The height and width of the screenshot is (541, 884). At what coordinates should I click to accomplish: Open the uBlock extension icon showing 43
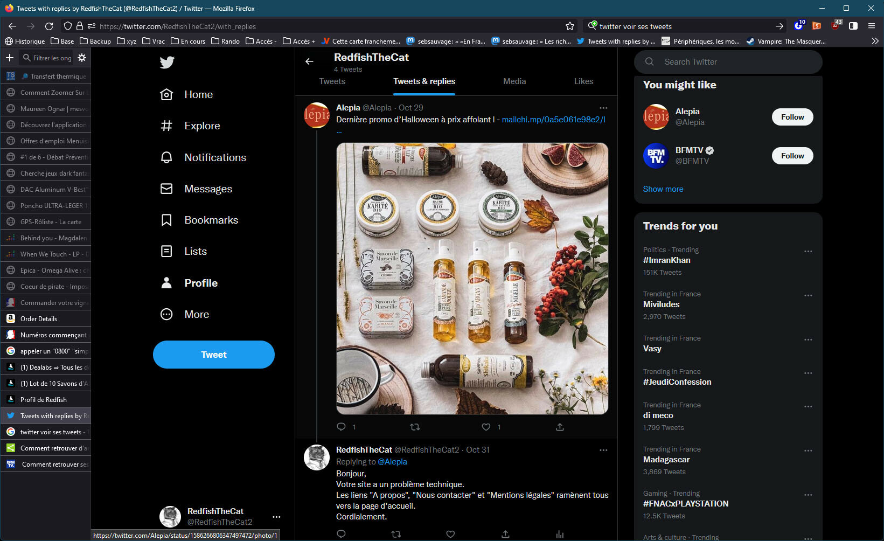click(835, 25)
